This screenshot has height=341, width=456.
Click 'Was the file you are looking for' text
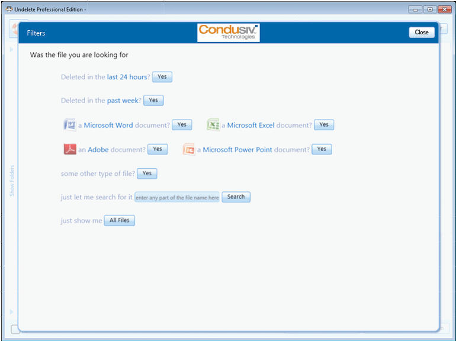point(79,55)
